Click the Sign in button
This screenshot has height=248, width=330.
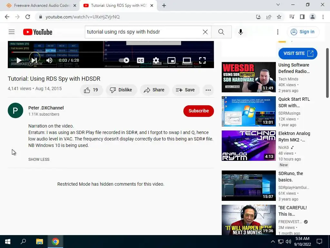pyautogui.click(x=303, y=32)
